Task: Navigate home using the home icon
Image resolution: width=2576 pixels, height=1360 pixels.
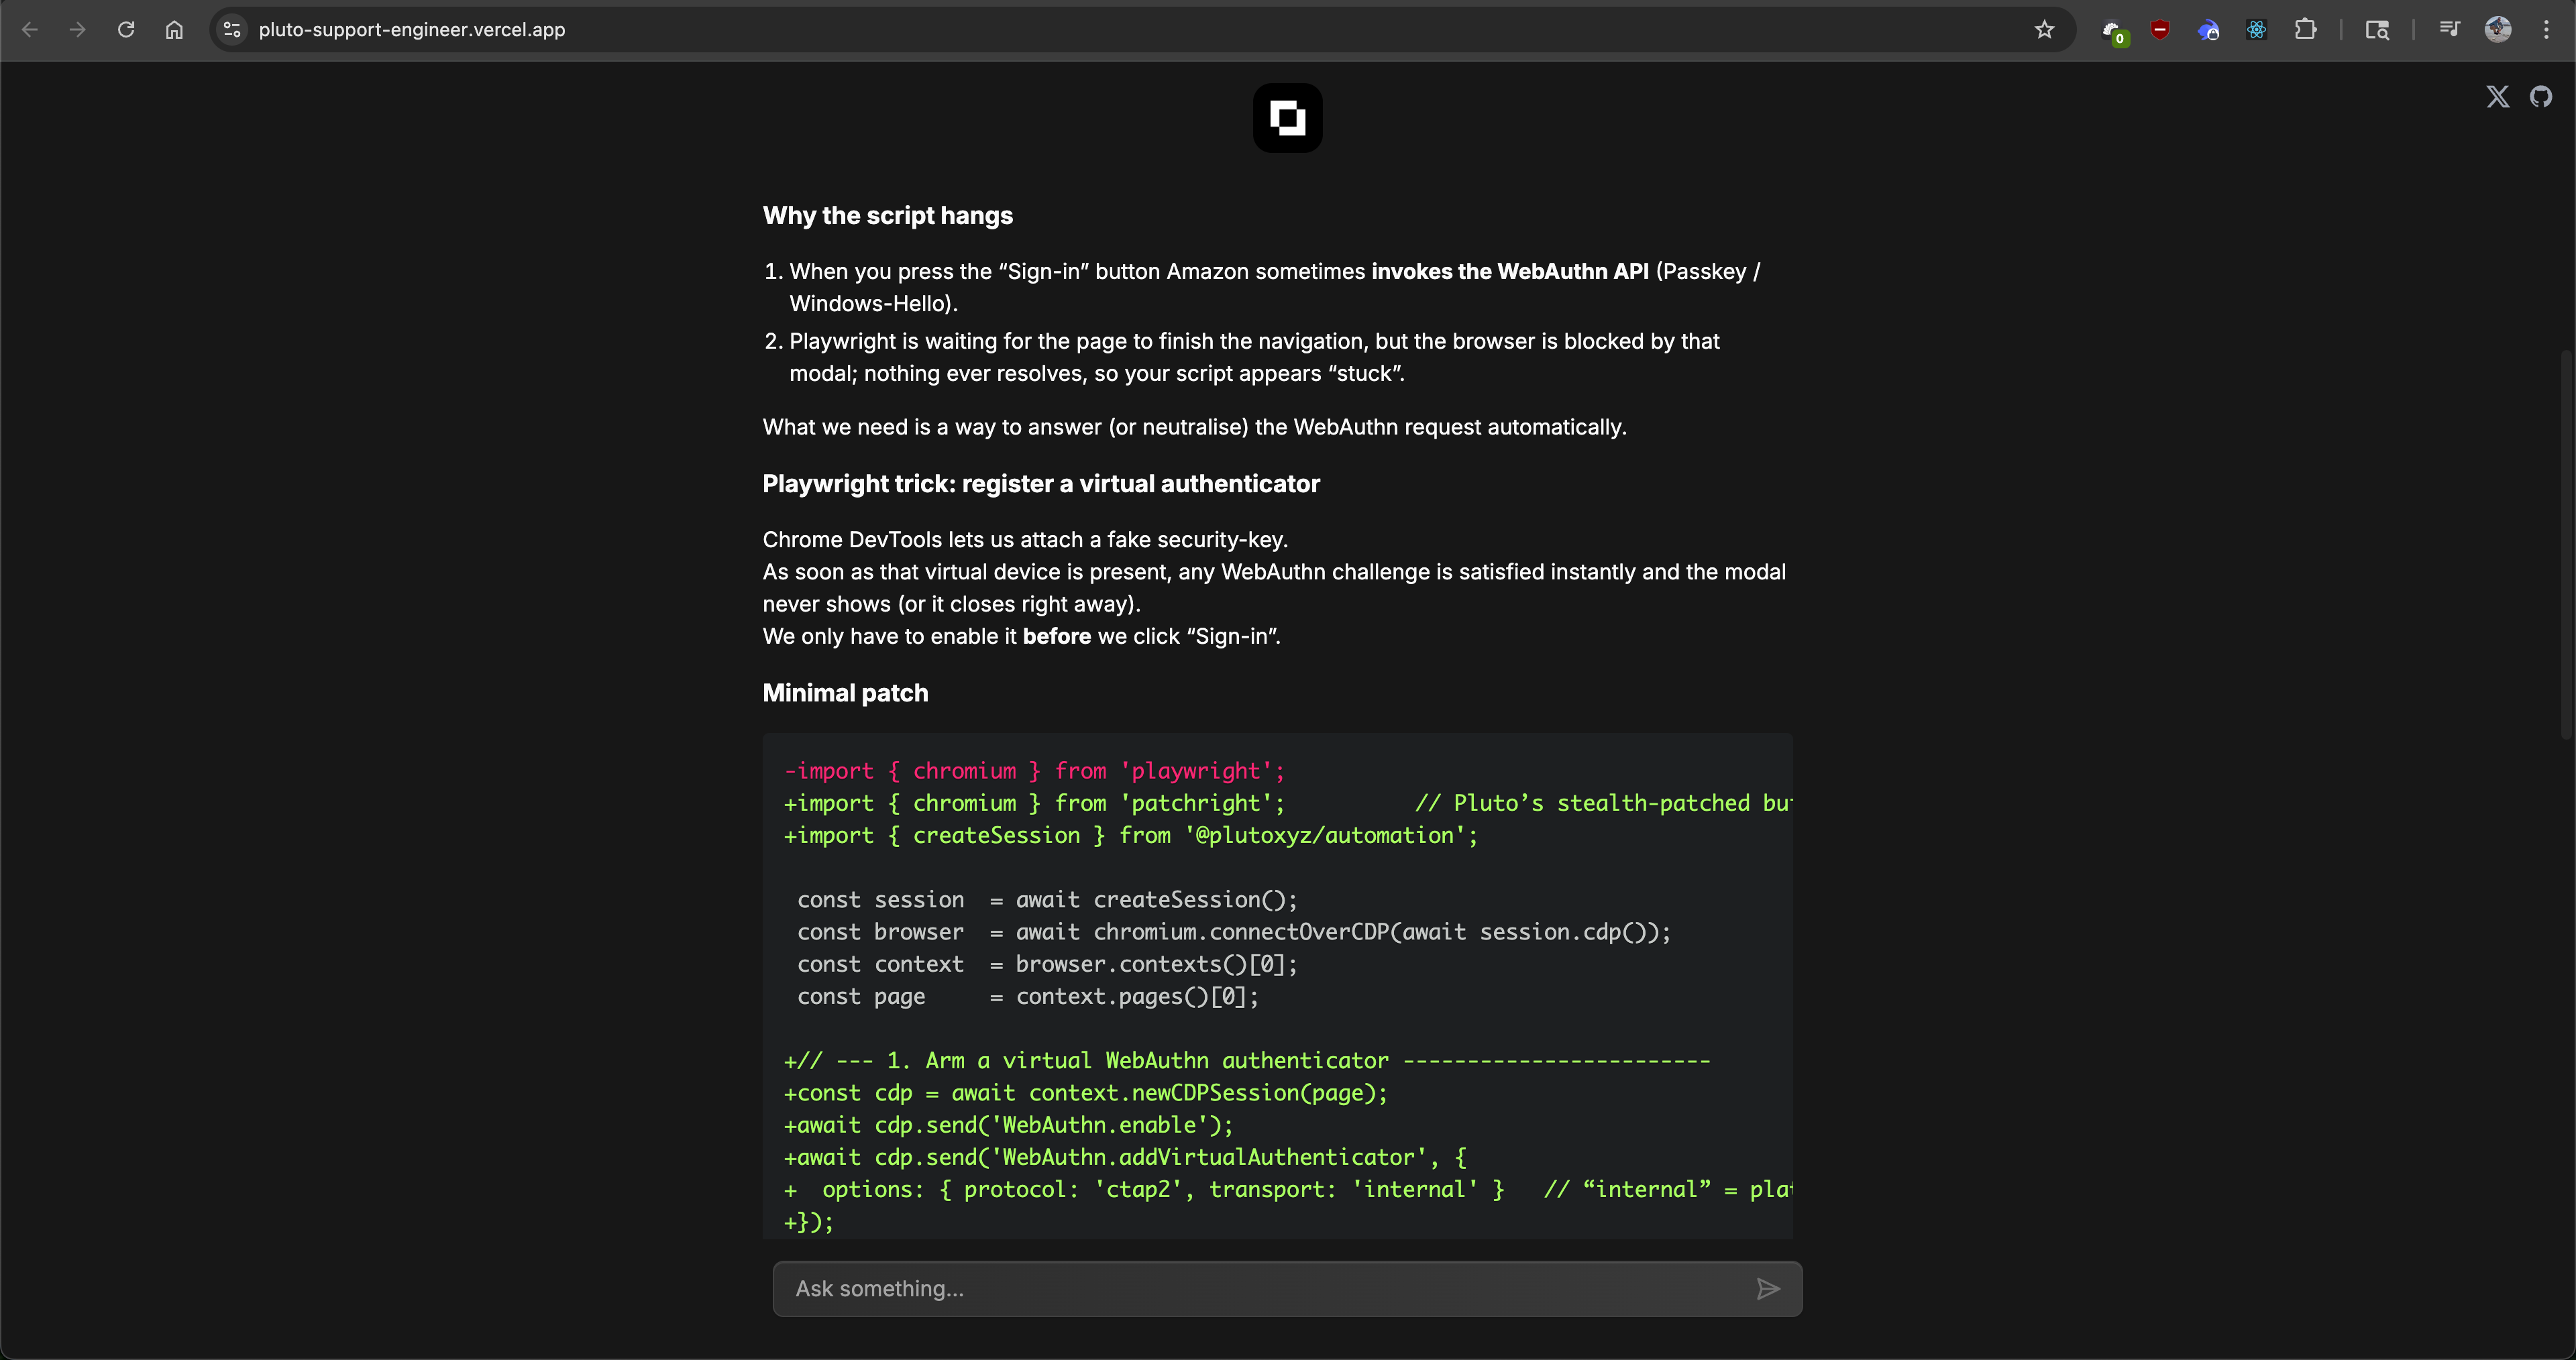Action: pyautogui.click(x=174, y=30)
